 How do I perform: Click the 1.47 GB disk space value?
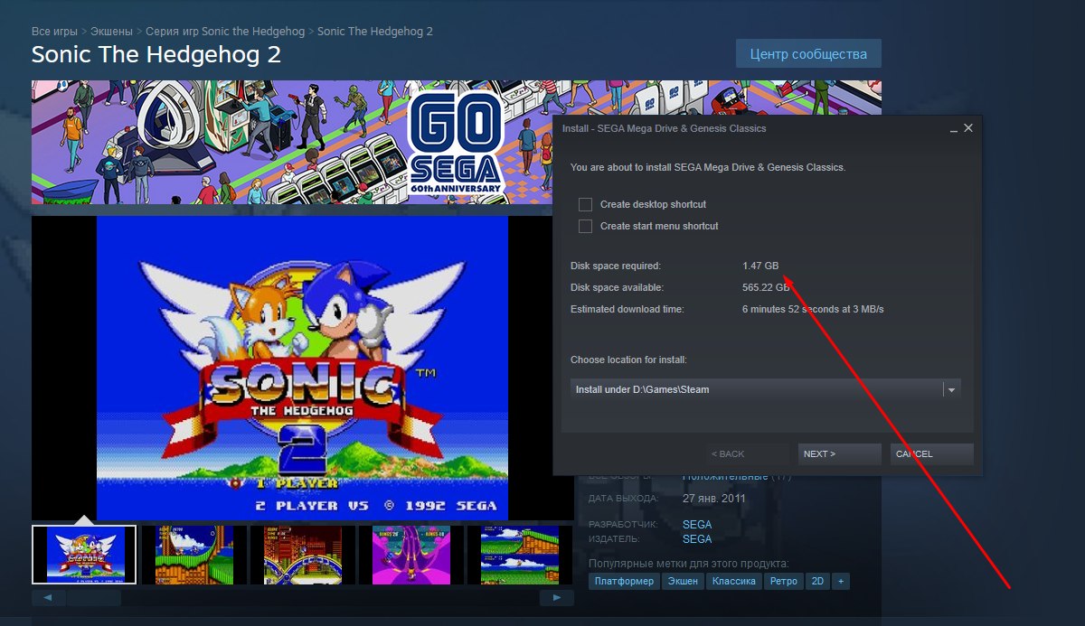pyautogui.click(x=760, y=266)
